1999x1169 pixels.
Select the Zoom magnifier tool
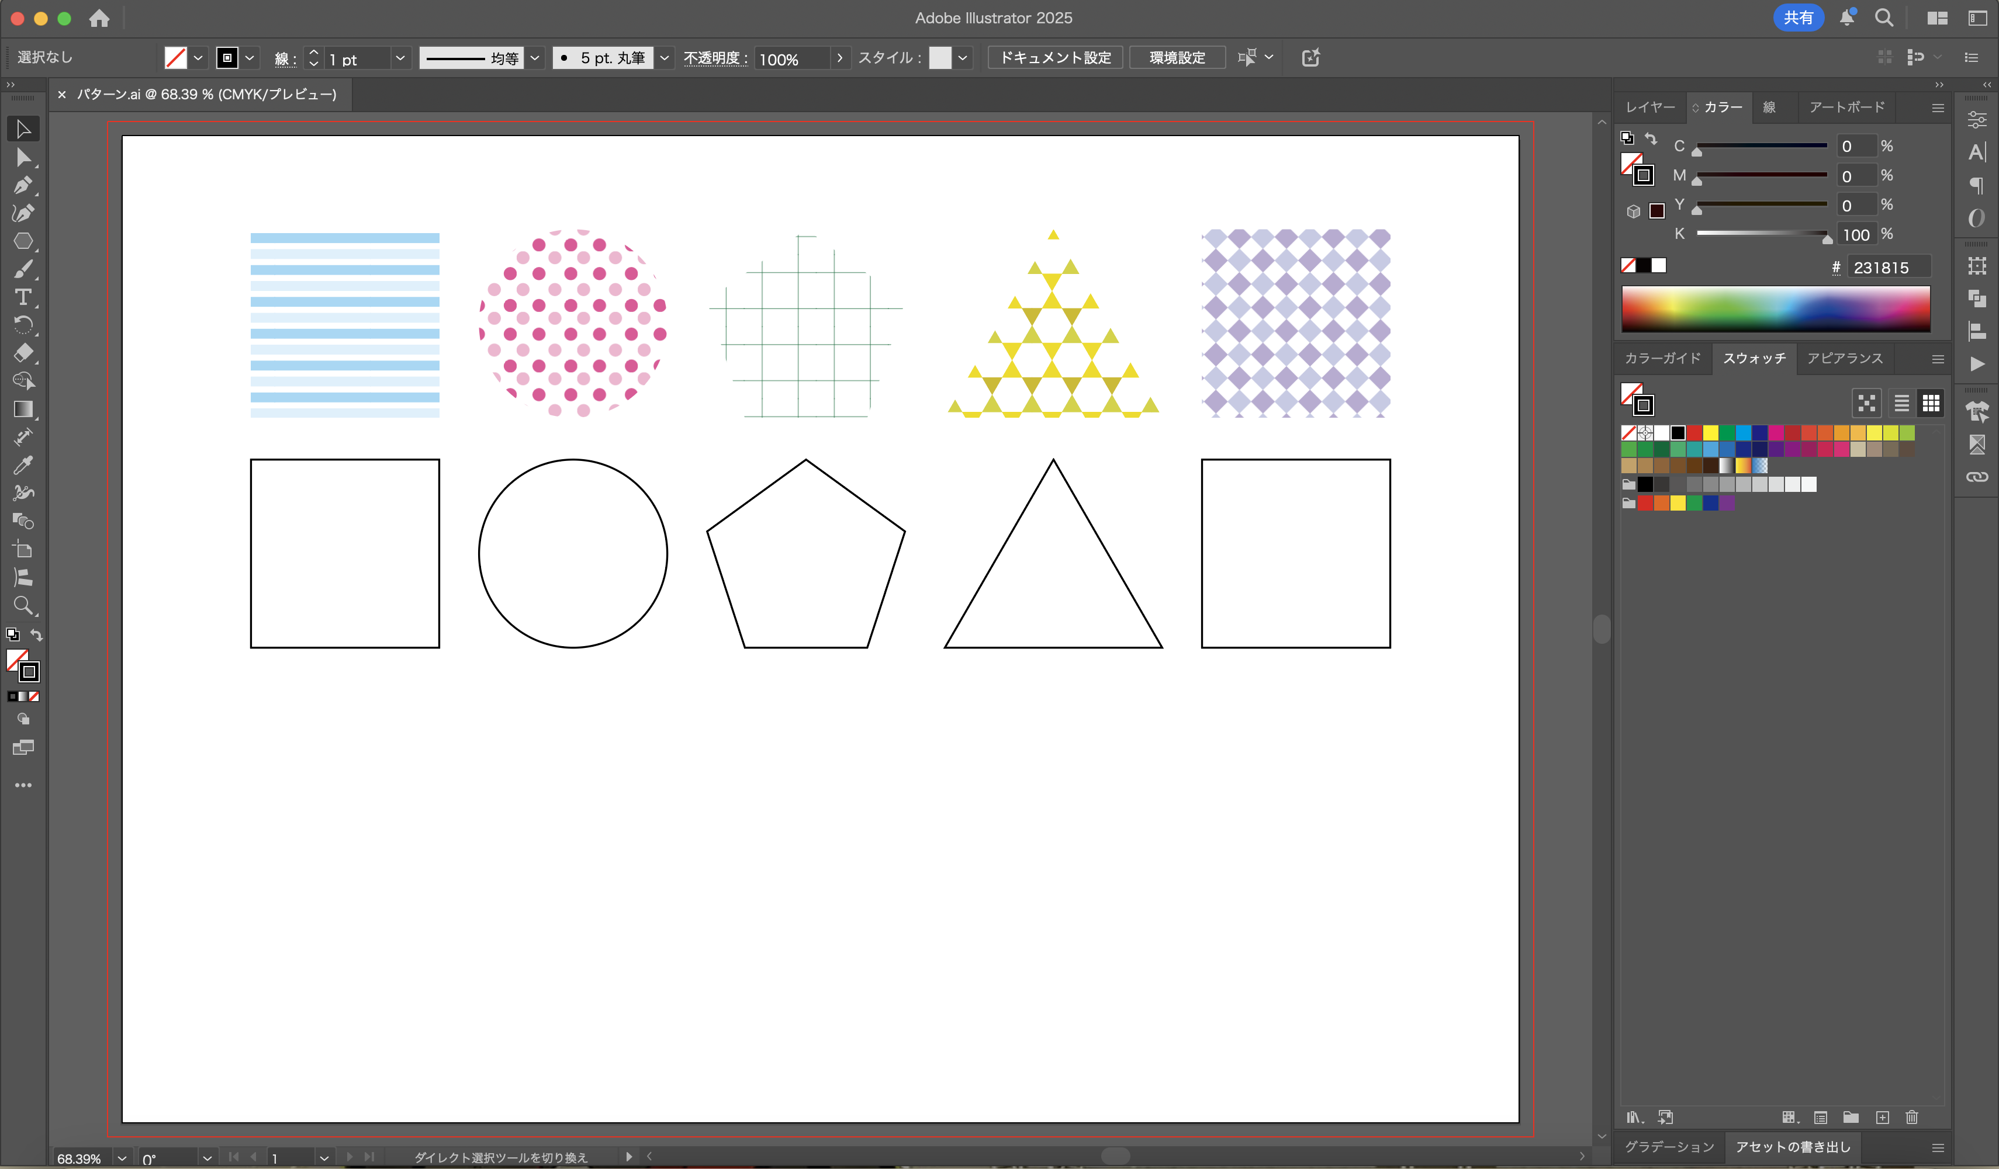pyautogui.click(x=23, y=606)
